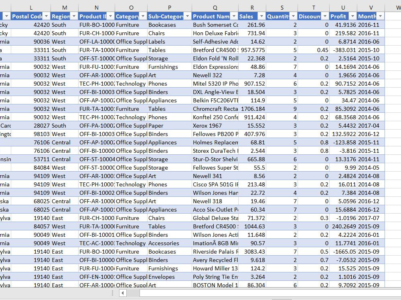Select postal code cell 84057

[x=31, y=226]
